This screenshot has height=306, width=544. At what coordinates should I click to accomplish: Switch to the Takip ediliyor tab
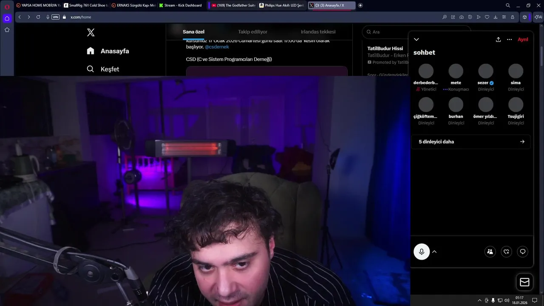click(x=252, y=32)
